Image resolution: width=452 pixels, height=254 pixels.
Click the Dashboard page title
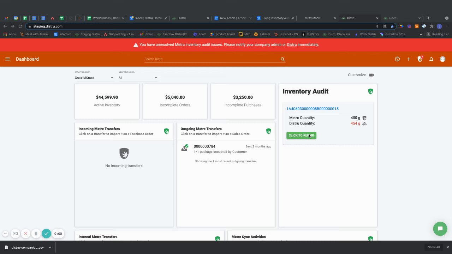point(27,59)
